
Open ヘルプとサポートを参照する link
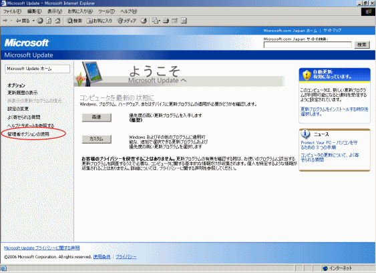tap(31, 125)
